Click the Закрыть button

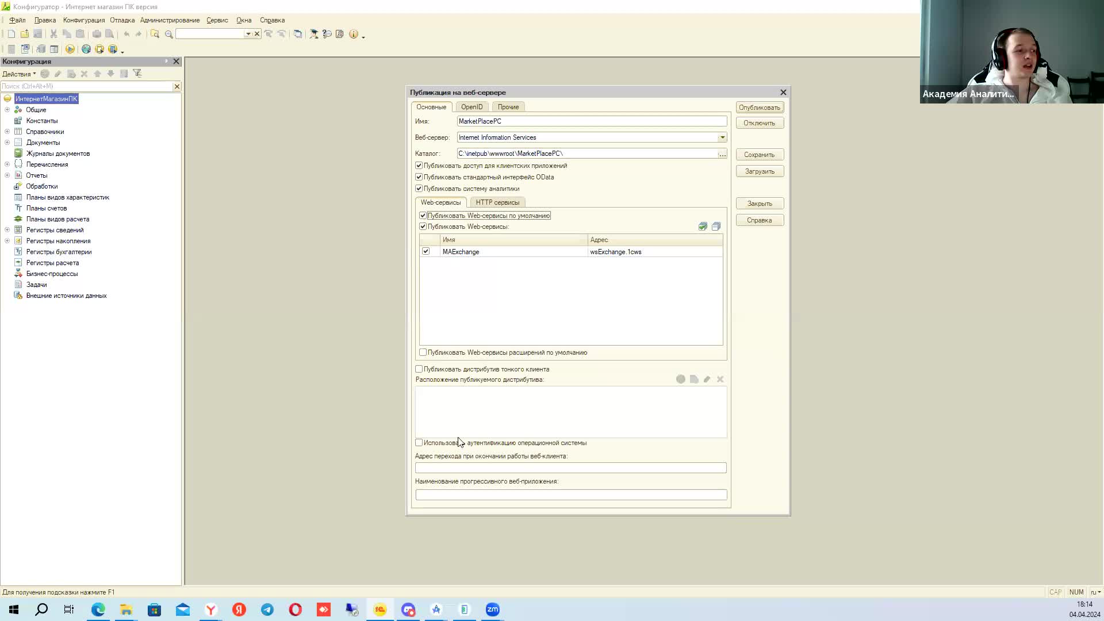click(x=760, y=204)
